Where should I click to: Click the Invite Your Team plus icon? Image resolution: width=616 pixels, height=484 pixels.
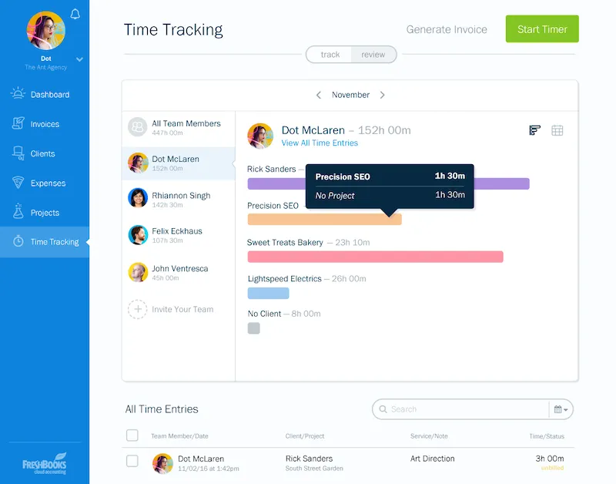(137, 309)
